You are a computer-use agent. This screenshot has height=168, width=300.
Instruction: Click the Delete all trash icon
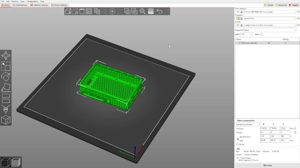[82, 11]
